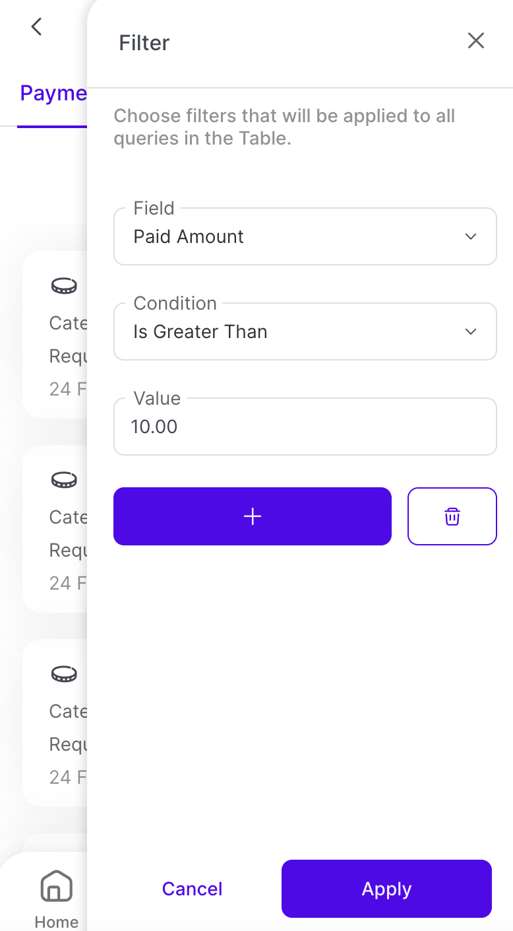Select the Home label in navigation bar
The image size is (513, 931).
(57, 922)
